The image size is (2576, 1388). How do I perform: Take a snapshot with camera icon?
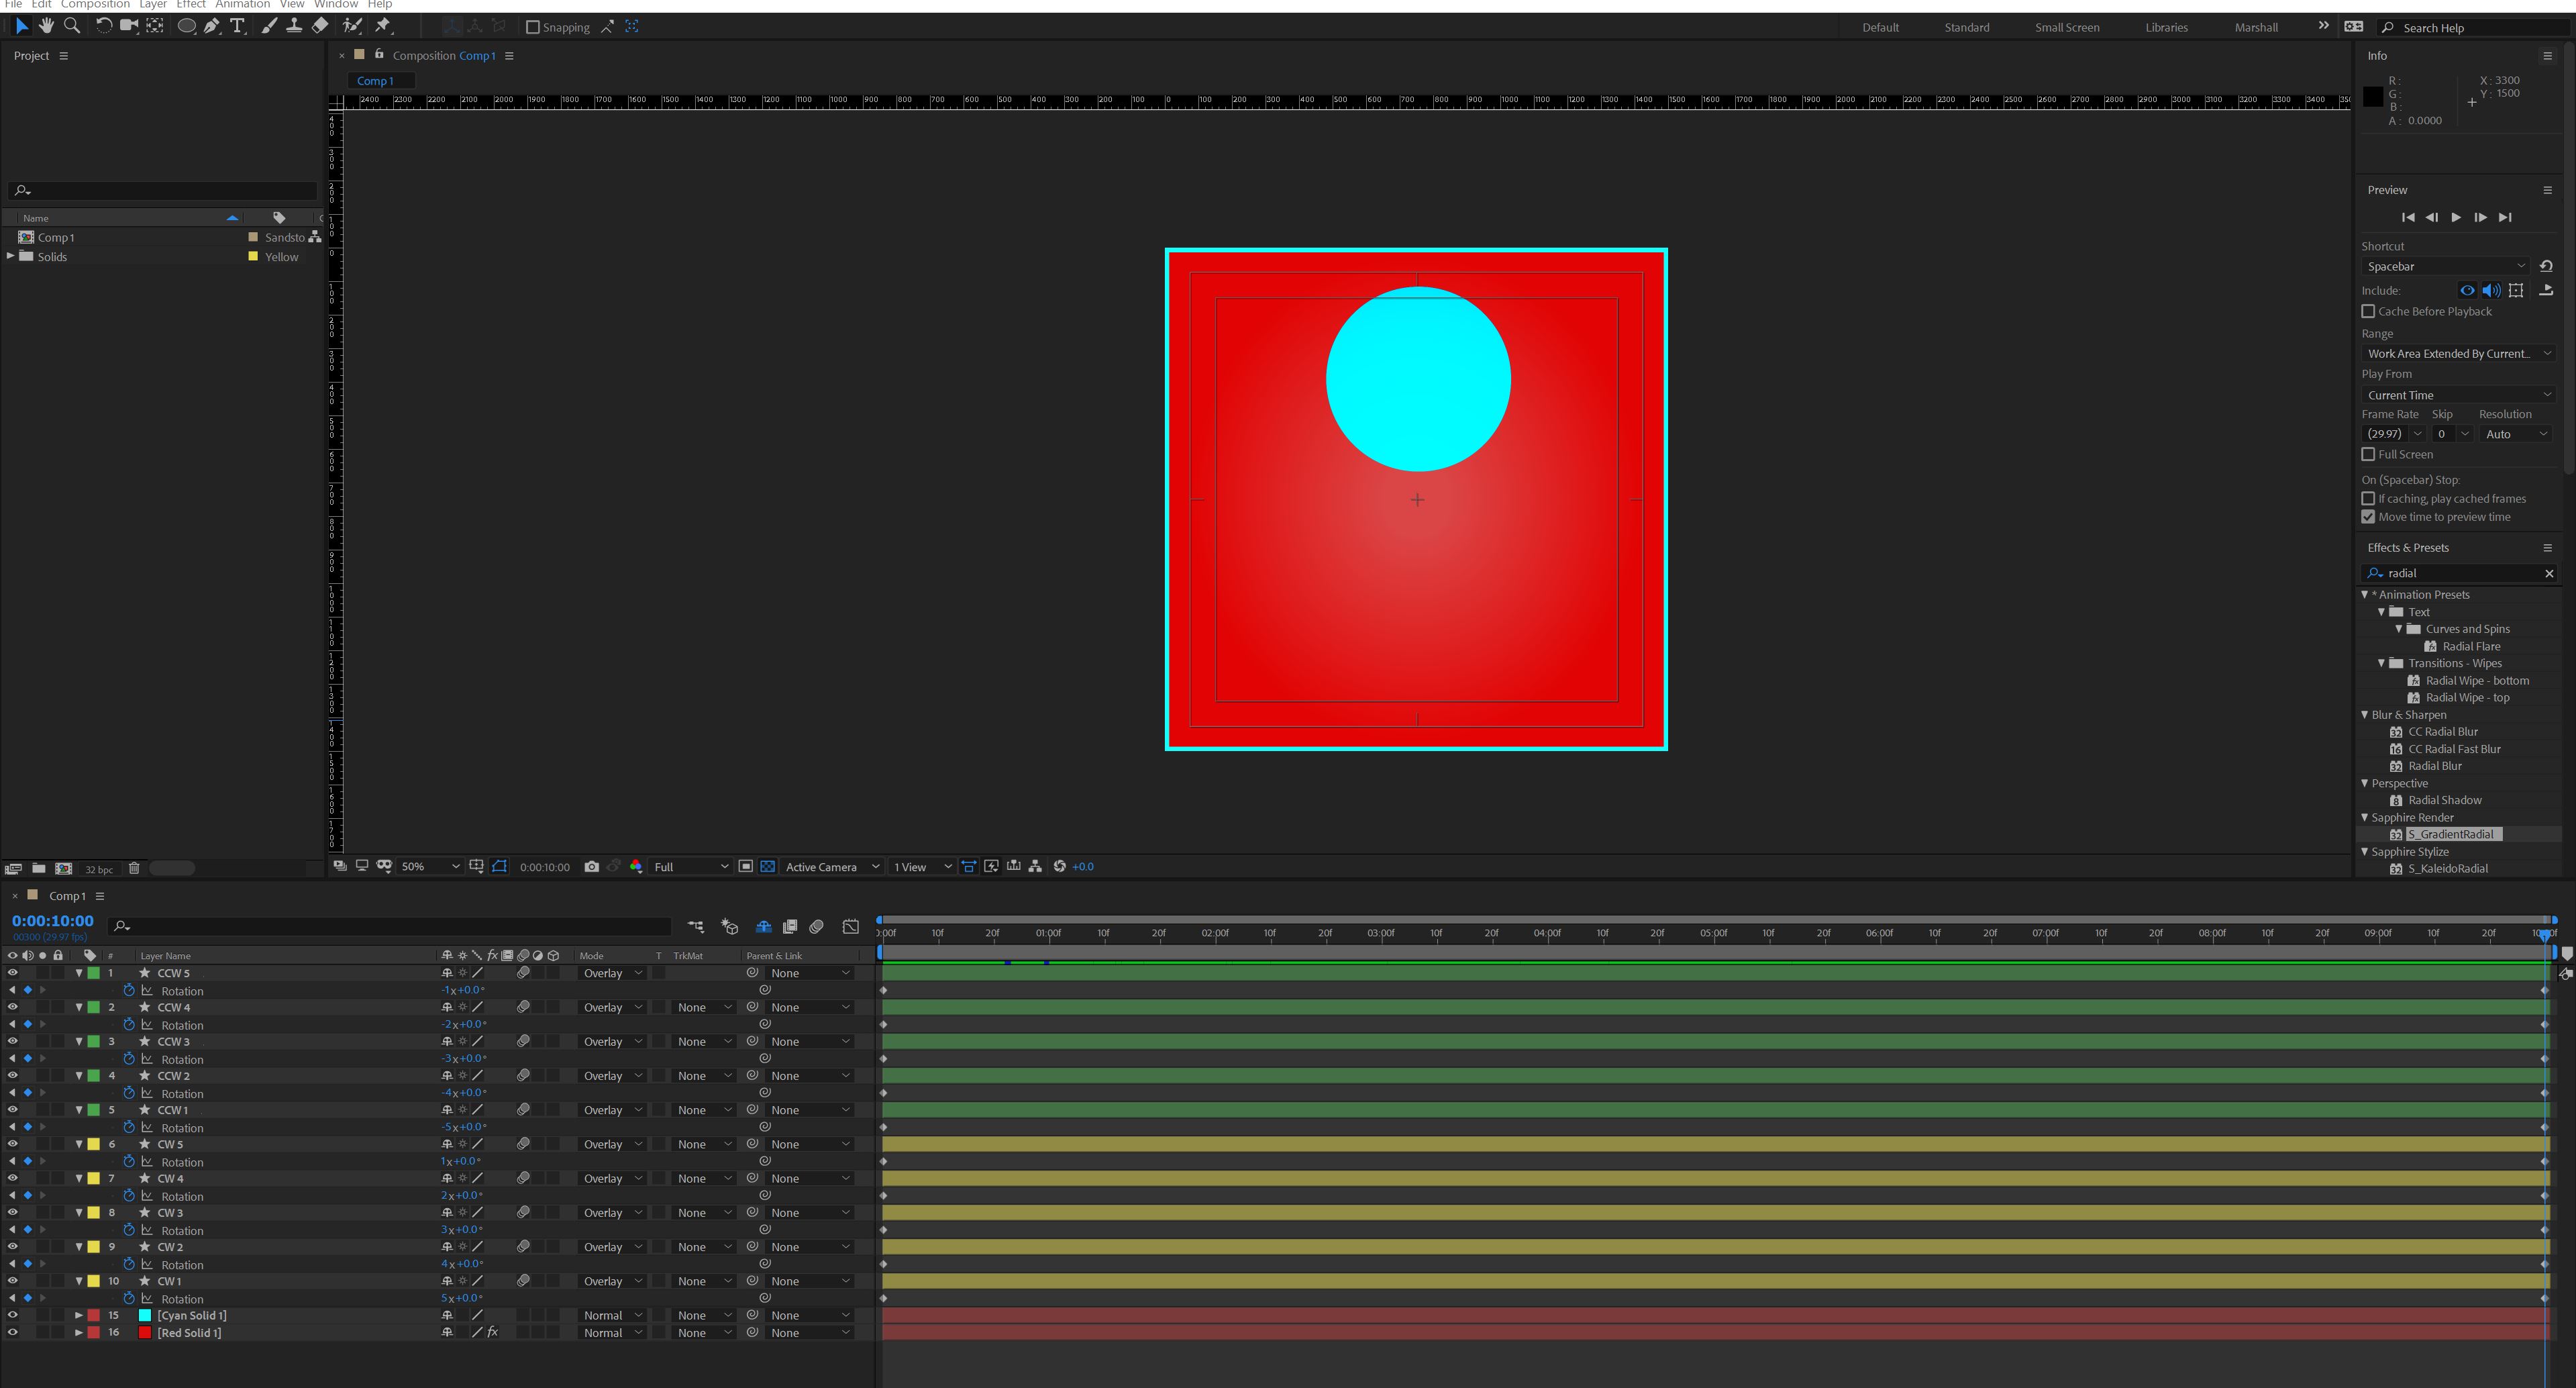click(x=592, y=866)
